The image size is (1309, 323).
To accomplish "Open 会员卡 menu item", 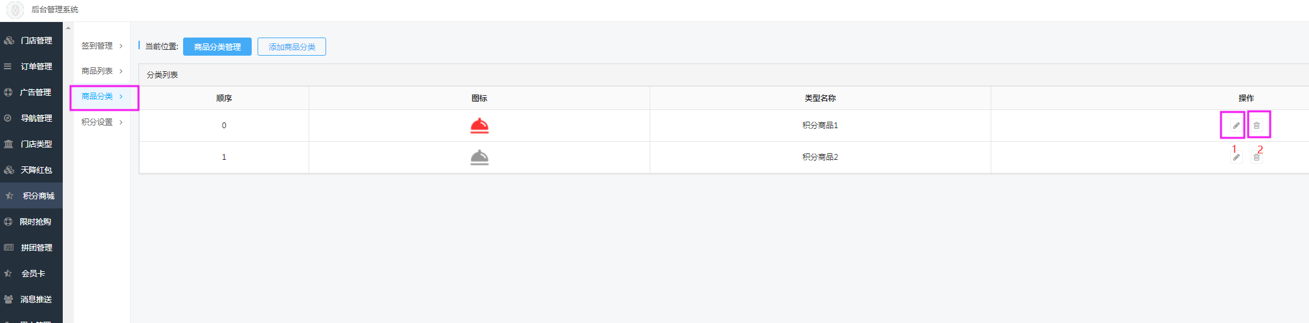I will [31, 273].
